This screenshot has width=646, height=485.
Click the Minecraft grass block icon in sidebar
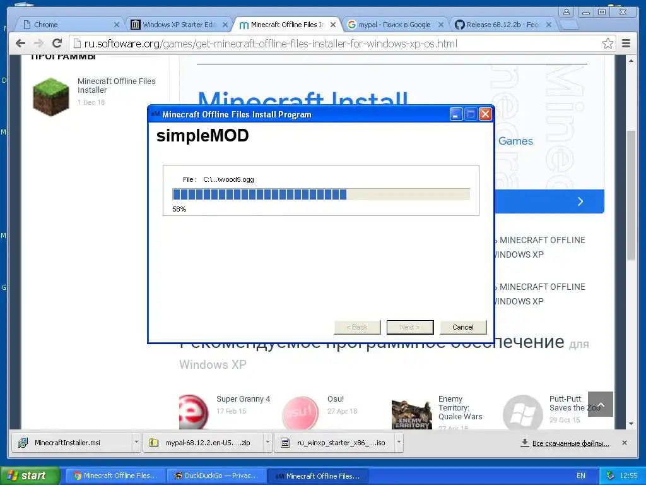pos(51,97)
